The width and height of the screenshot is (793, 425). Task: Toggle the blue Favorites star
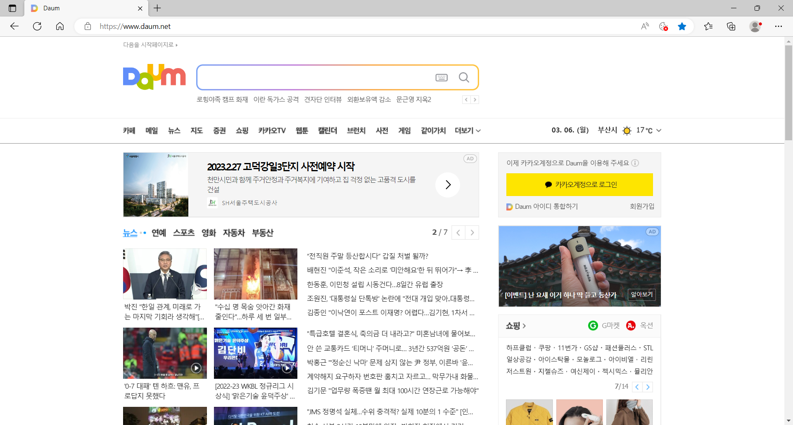click(x=682, y=26)
